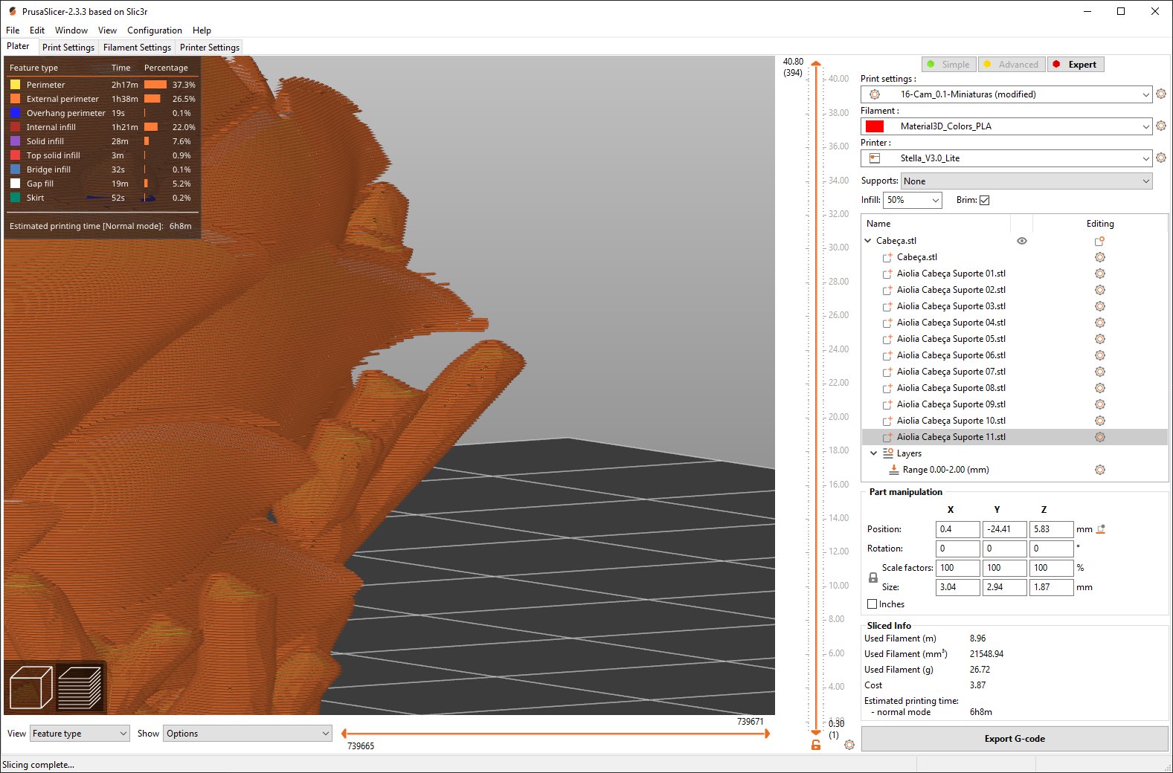Open Printer preset dropdown Stella_V3.0_Lite
The image size is (1173, 773).
[1006, 158]
